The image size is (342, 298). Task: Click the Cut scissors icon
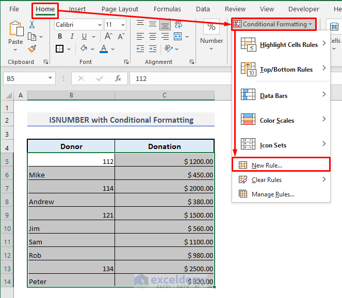(32, 24)
